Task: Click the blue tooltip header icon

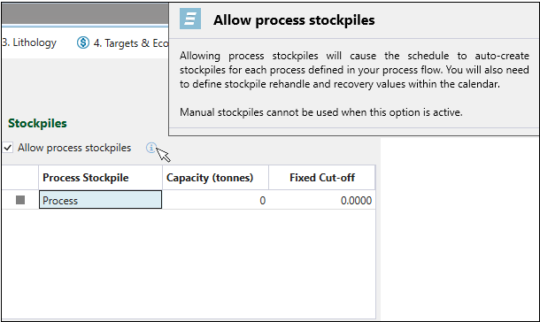Action: tap(190, 19)
